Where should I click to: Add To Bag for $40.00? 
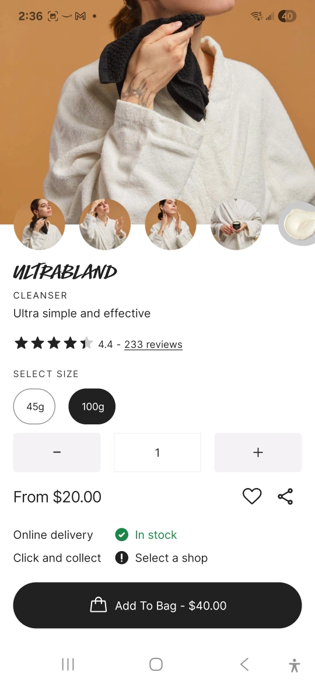pyautogui.click(x=157, y=605)
